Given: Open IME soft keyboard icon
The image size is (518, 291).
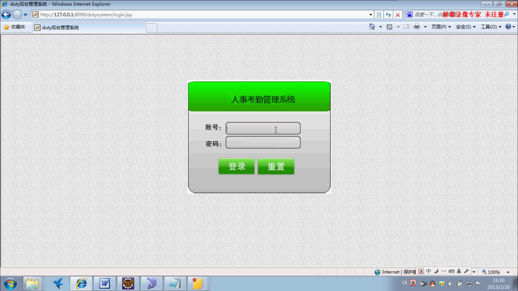Looking at the screenshot, I should [451, 271].
